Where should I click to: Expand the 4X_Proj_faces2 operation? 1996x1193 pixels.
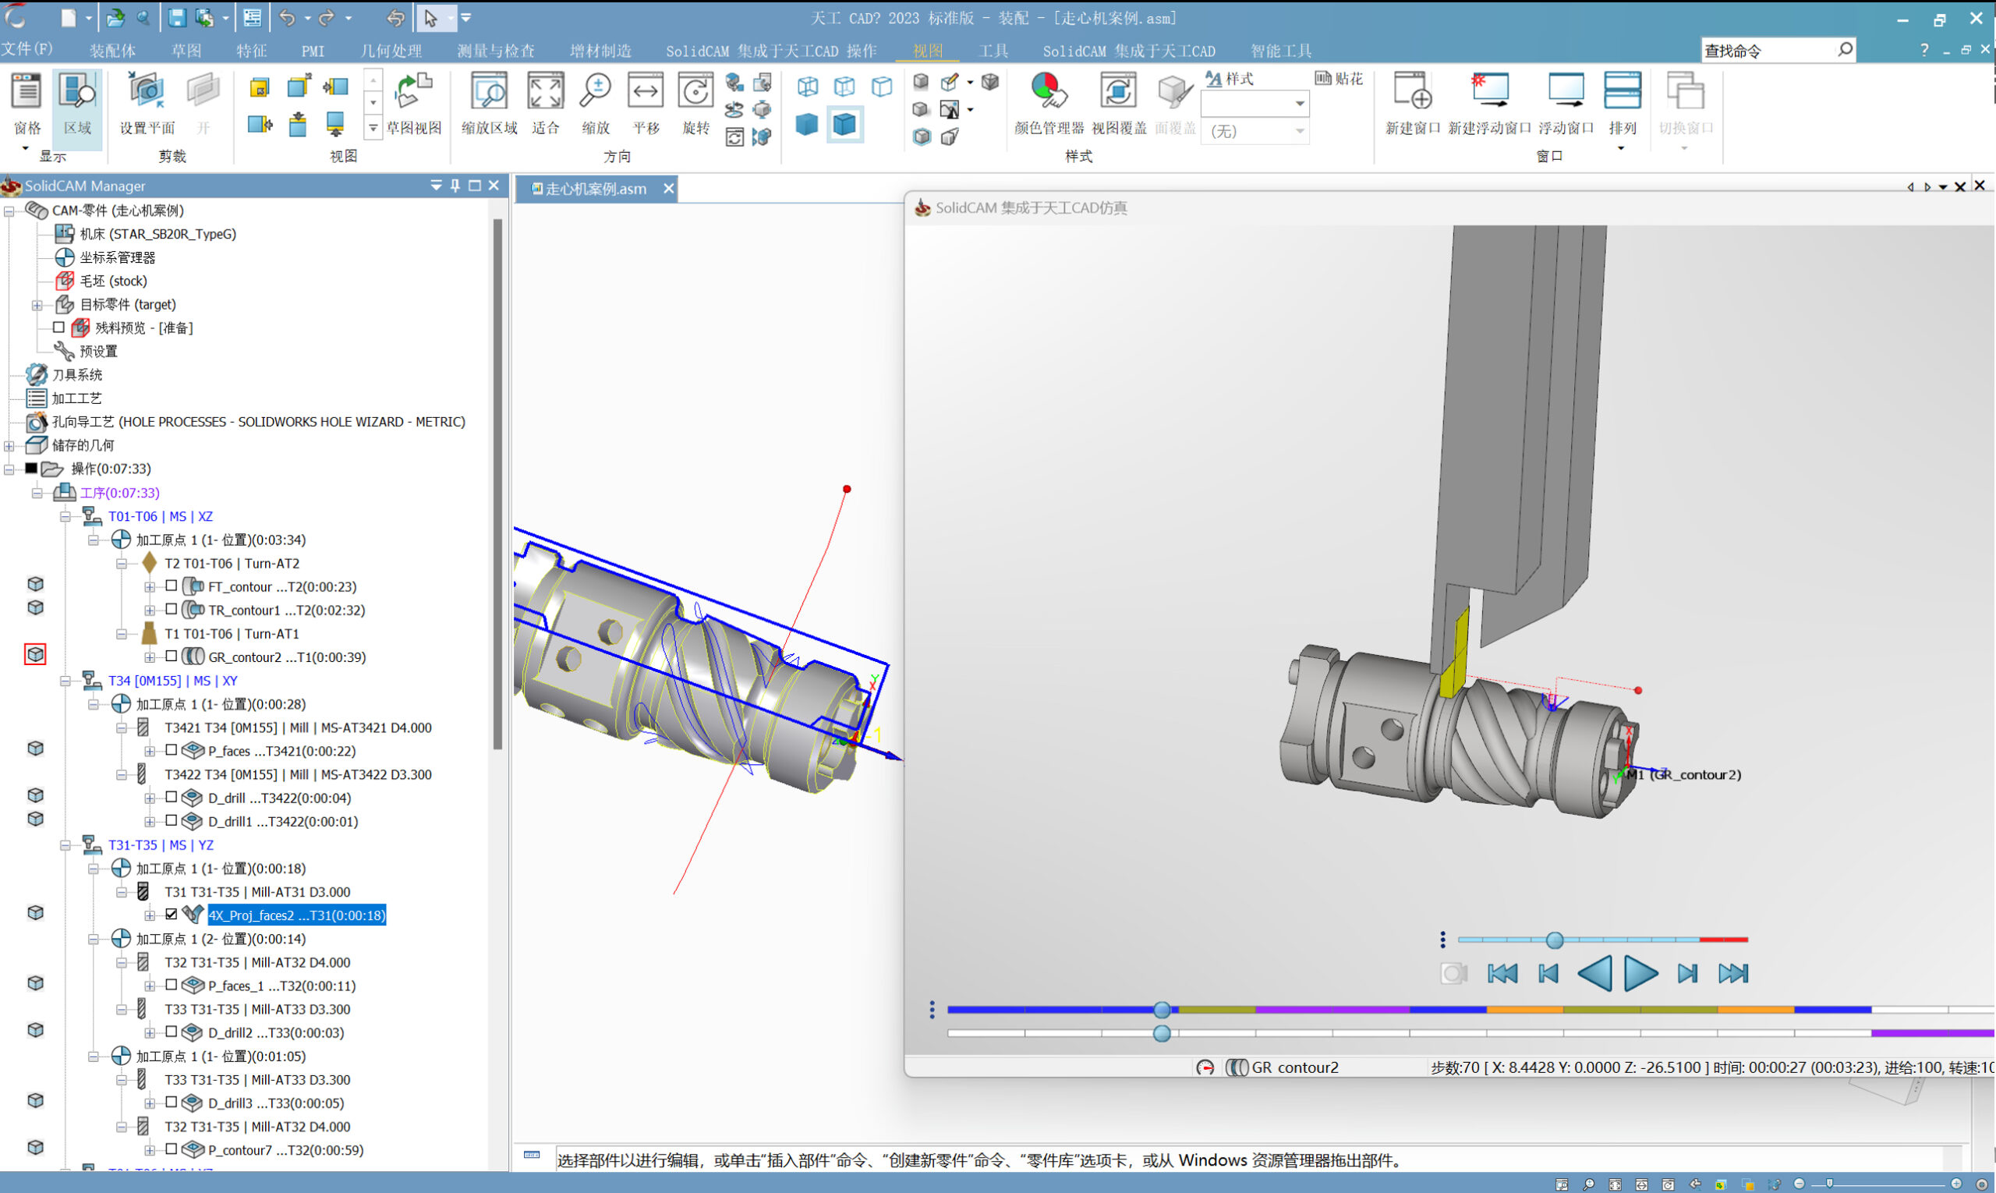150,915
